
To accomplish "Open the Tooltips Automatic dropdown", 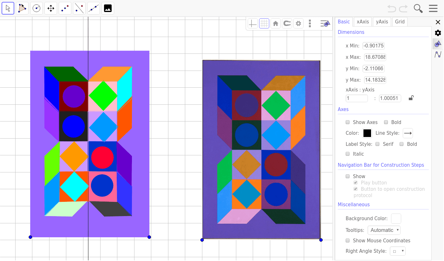I will point(384,230).
